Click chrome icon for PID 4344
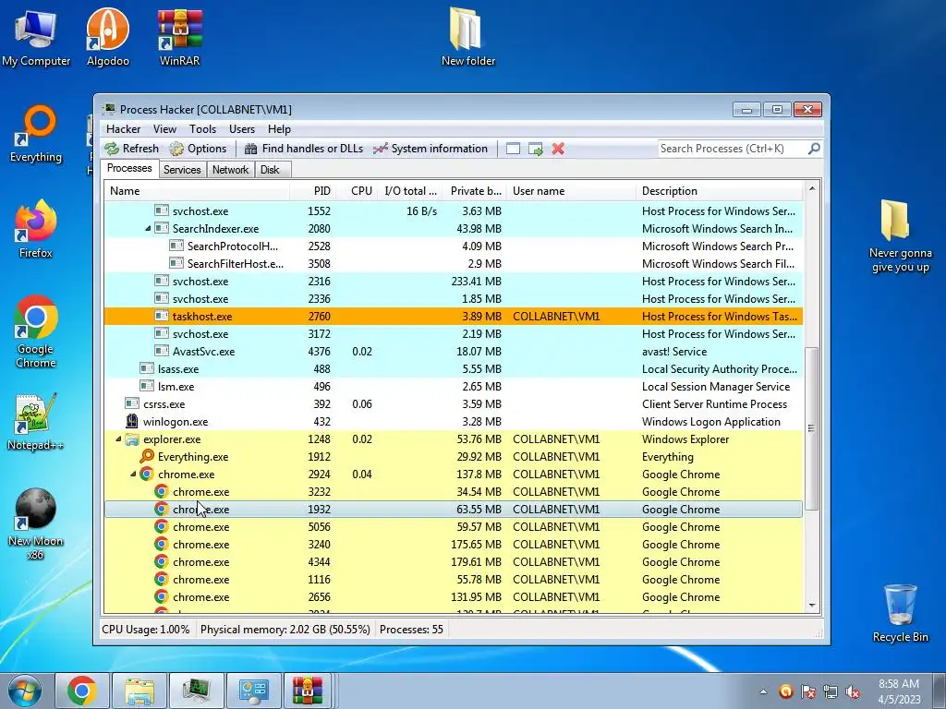946x709 pixels. (161, 561)
